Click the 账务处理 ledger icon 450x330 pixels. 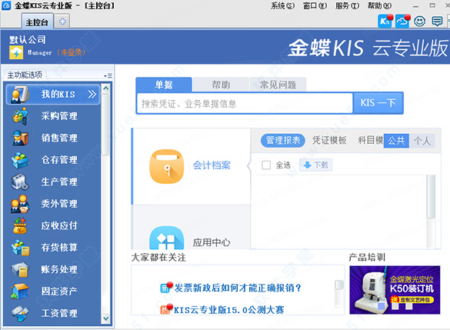coord(20,269)
